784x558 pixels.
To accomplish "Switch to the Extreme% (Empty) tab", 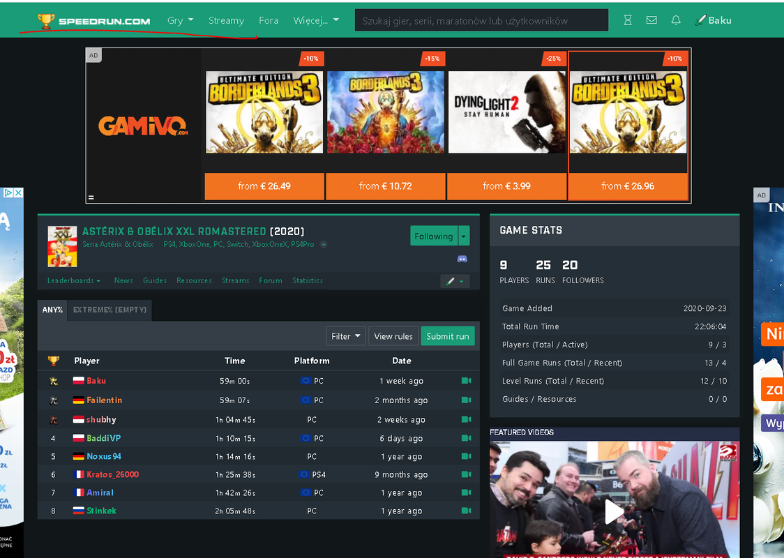I will pos(110,310).
